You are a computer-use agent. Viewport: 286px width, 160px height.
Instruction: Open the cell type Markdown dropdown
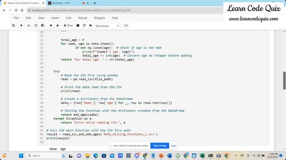(107, 26)
